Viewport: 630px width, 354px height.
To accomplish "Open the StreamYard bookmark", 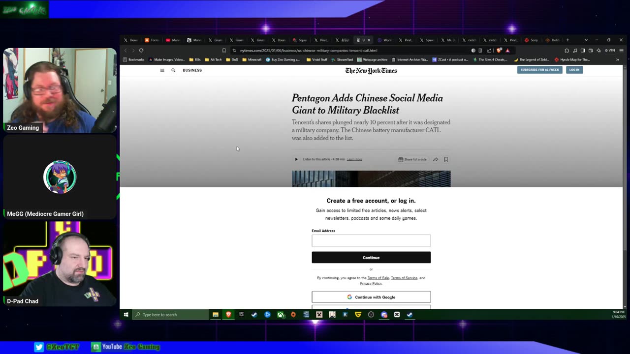I will click(342, 60).
